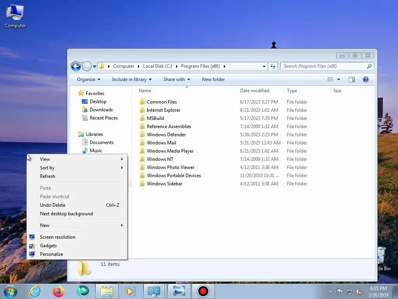Expand the previous locations address dropdown
Image resolution: width=398 pixels, height=299 pixels.
tap(264, 66)
